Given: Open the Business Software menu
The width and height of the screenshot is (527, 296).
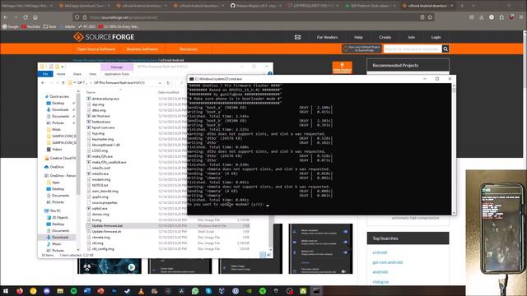Looking at the screenshot, I should 142,49.
